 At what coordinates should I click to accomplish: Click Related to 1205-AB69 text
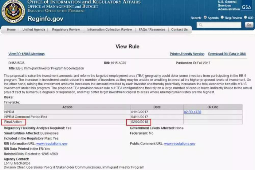tap(41, 154)
